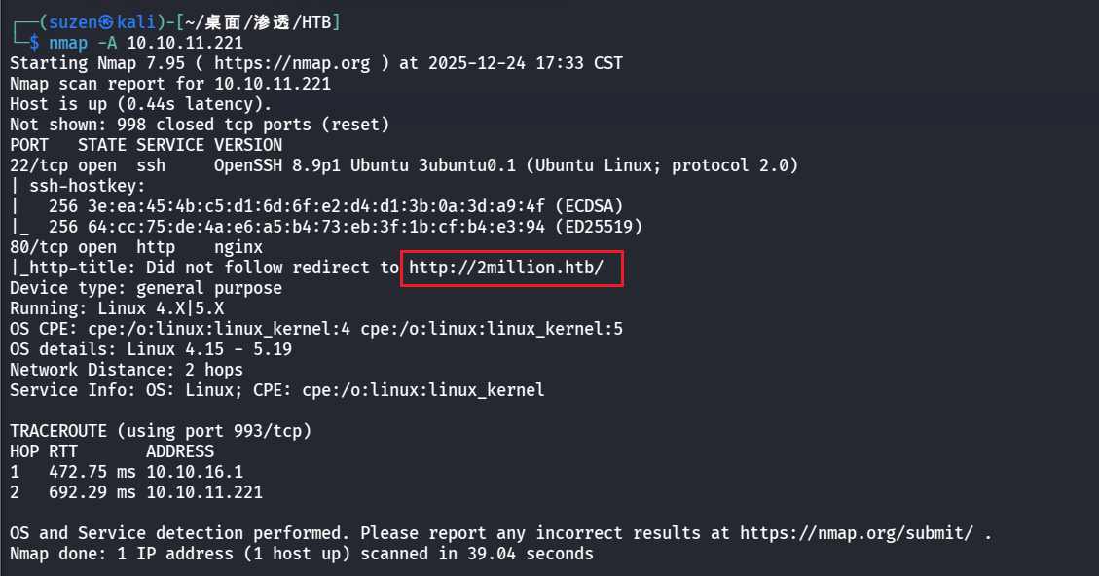Image resolution: width=1099 pixels, height=576 pixels.
Task: Open the nmap.org/submit report link
Action: pos(857,533)
